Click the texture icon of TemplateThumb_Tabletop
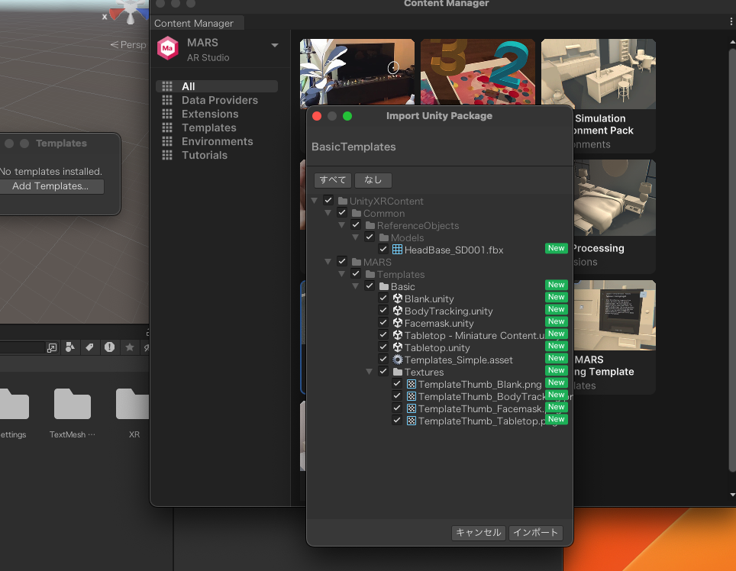Viewport: 736px width, 571px height. (412, 421)
